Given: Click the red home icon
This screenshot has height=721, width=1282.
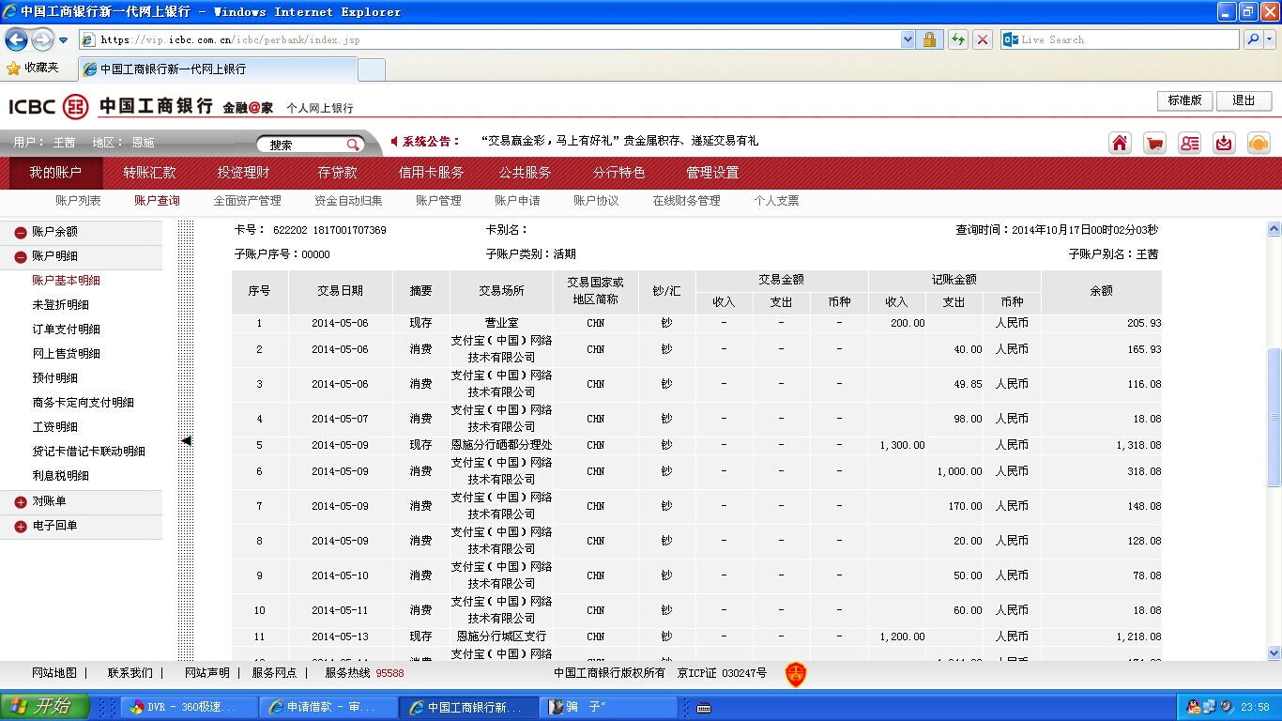Looking at the screenshot, I should tap(1120, 143).
